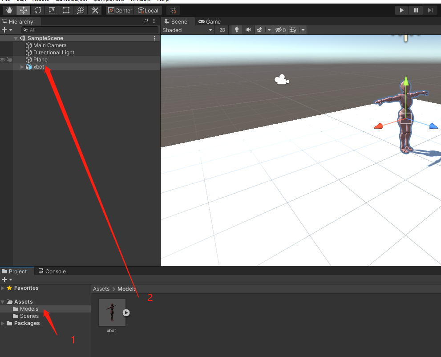The height and width of the screenshot is (357, 441).
Task: Pause the game playback
Action: [x=416, y=10]
